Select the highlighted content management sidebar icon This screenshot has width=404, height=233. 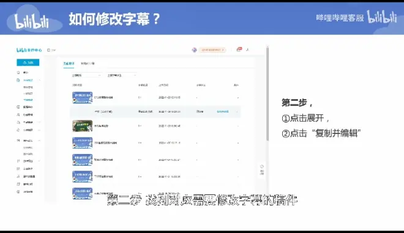coord(18,80)
